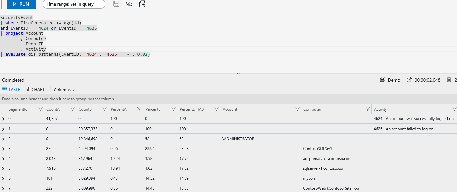The width and height of the screenshot is (457, 192).
Task: Click the PercentA value "19.24"
Action: click(x=115, y=159)
